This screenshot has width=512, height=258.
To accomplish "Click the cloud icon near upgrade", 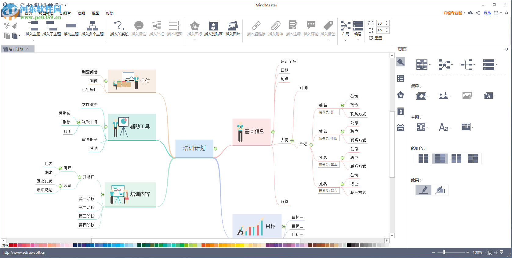I will pos(470,13).
